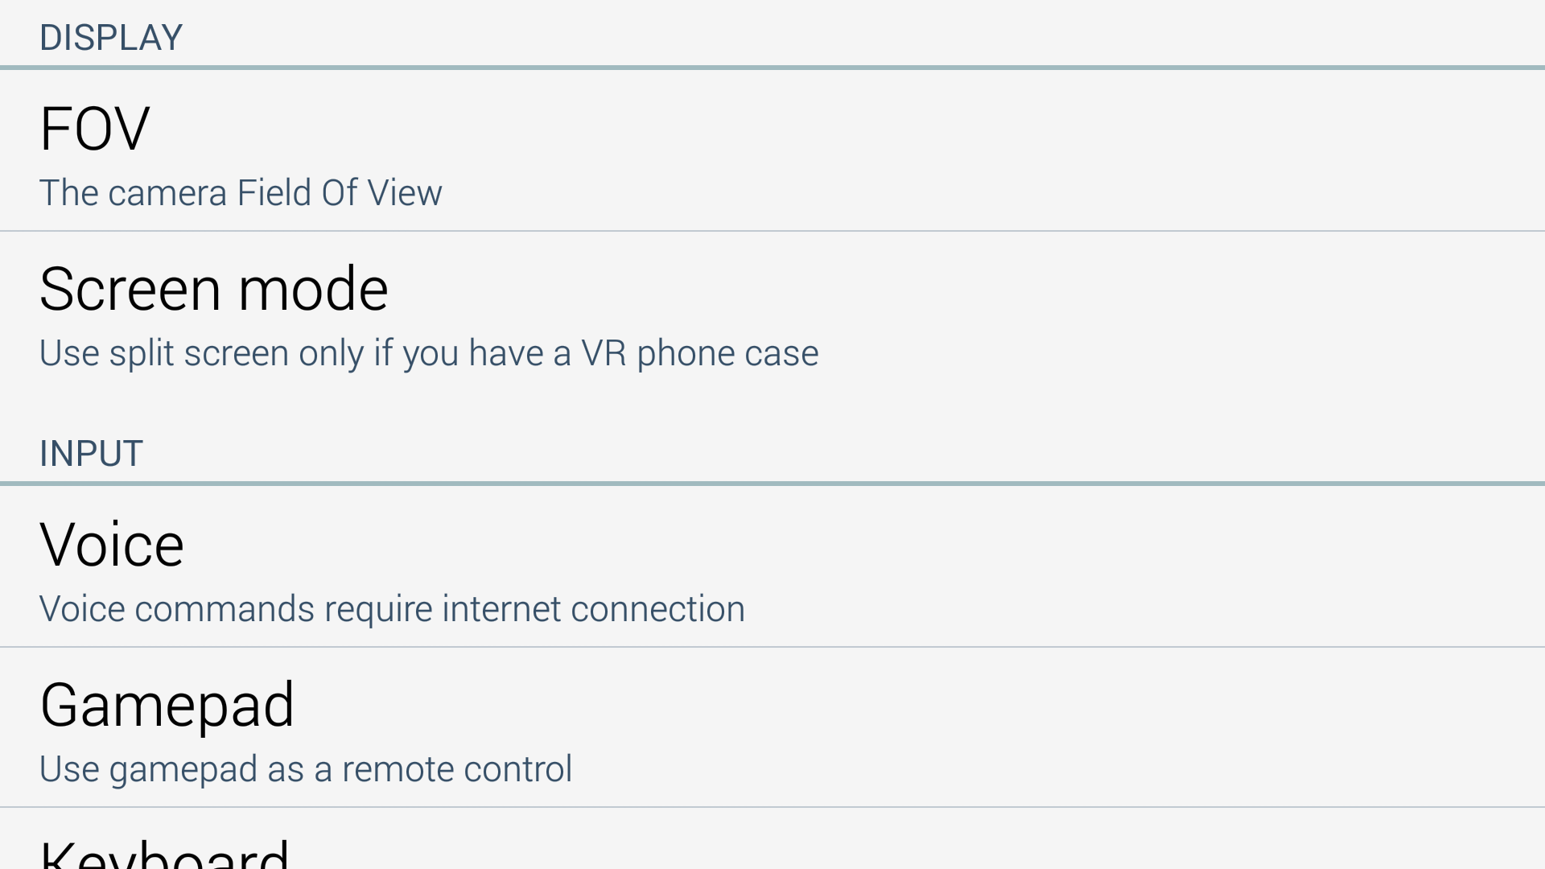Open the Screen mode option

214,289
